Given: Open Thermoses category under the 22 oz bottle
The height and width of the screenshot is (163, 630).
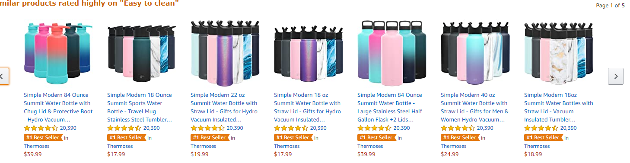Looking at the screenshot, I should [204, 146].
